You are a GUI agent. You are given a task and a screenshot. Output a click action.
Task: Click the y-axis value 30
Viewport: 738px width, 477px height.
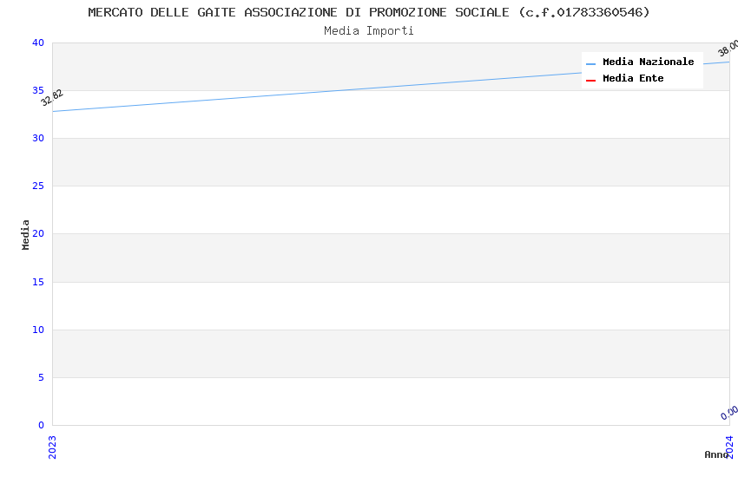(x=37, y=139)
